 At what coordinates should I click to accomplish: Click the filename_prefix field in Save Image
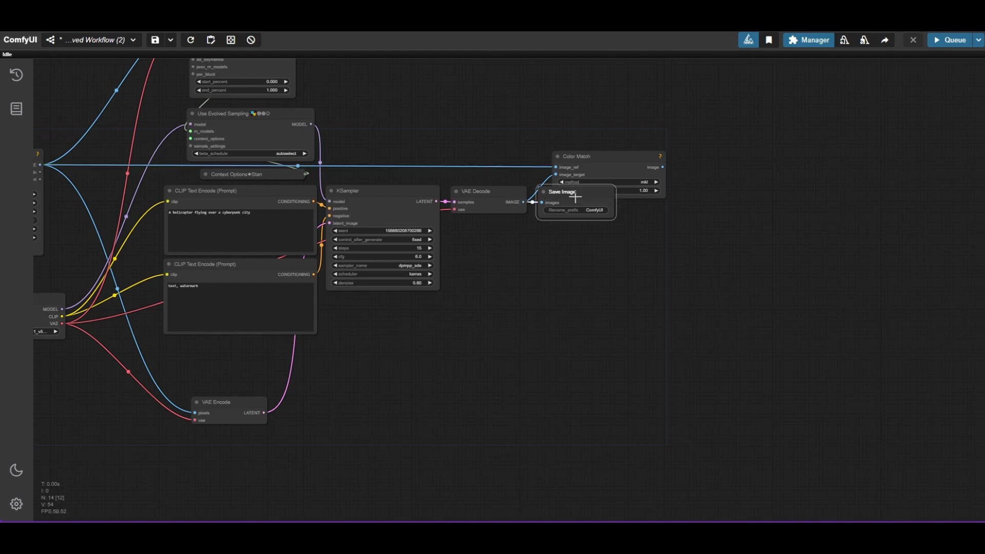point(576,210)
